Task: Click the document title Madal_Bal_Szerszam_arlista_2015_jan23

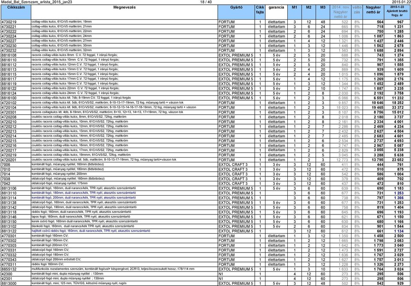Action: coord(36,2)
